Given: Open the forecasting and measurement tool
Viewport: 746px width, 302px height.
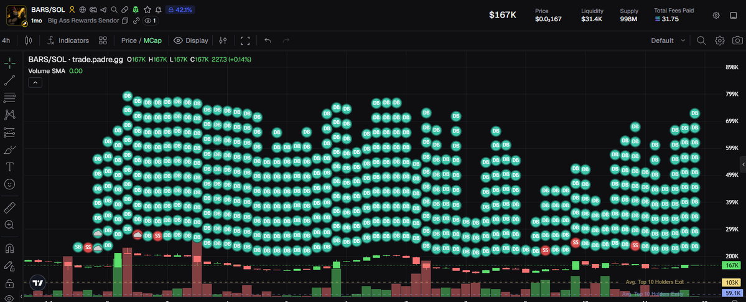Looking at the screenshot, I should [9, 133].
